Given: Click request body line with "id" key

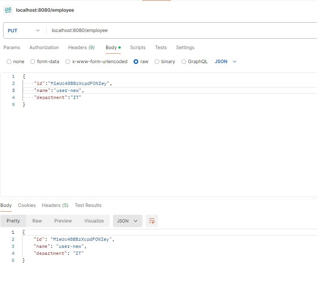Looking at the screenshot, I should click(73, 83).
